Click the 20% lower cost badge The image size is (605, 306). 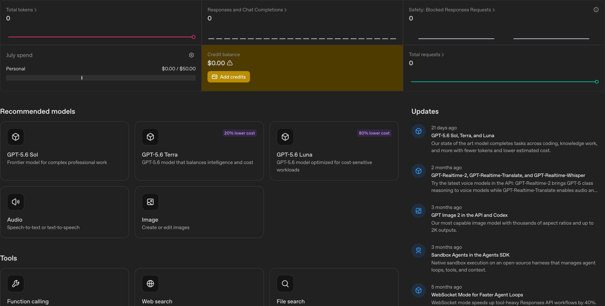coord(240,133)
